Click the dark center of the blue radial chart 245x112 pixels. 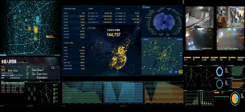coord(164,22)
